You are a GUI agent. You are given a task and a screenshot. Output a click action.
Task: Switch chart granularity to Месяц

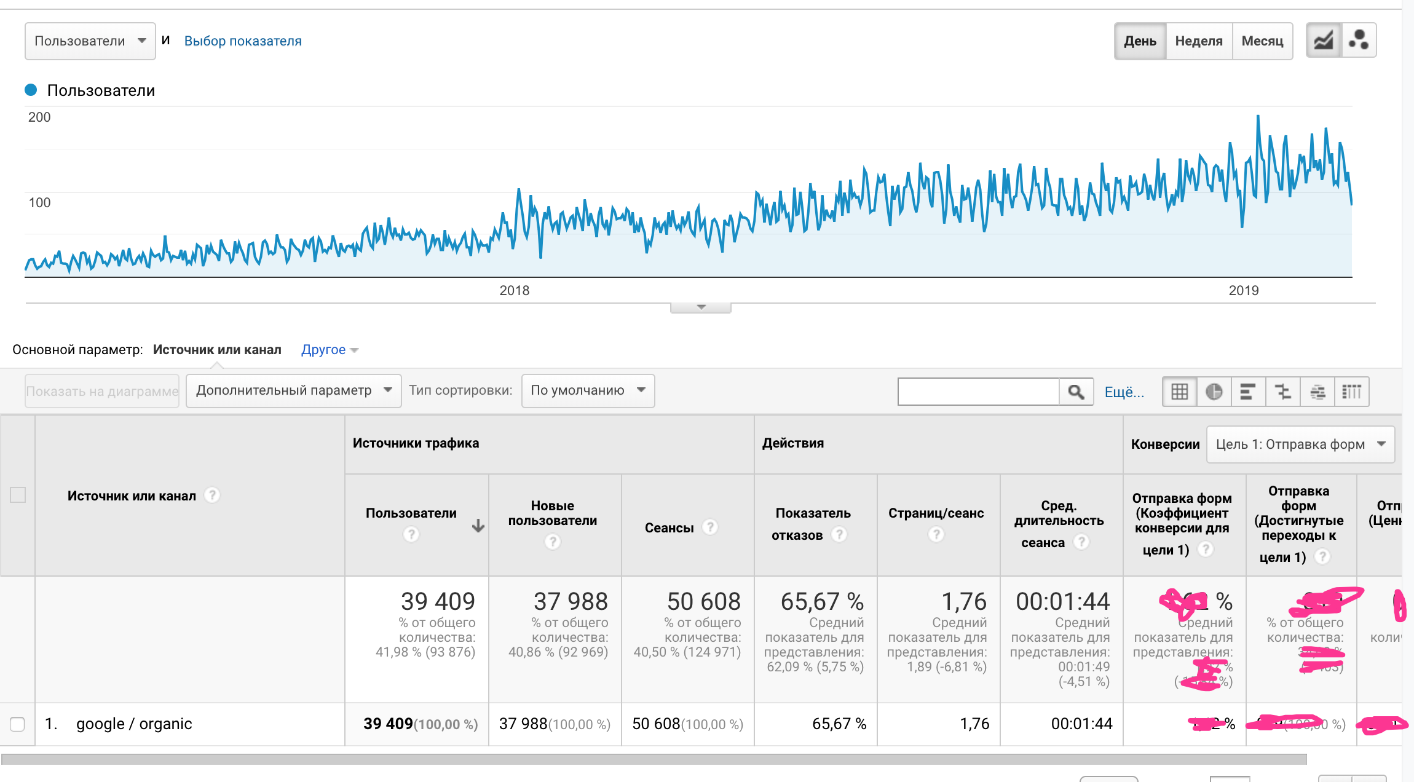(x=1263, y=41)
